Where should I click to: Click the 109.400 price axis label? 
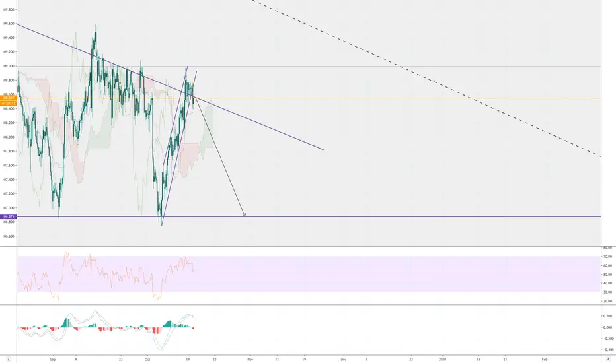pos(8,38)
